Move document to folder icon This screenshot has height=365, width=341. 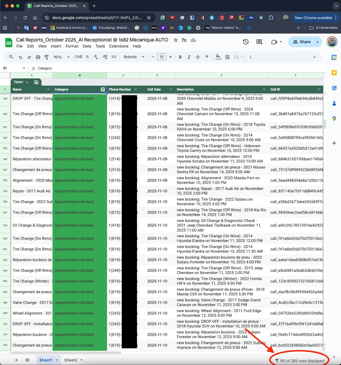point(184,40)
